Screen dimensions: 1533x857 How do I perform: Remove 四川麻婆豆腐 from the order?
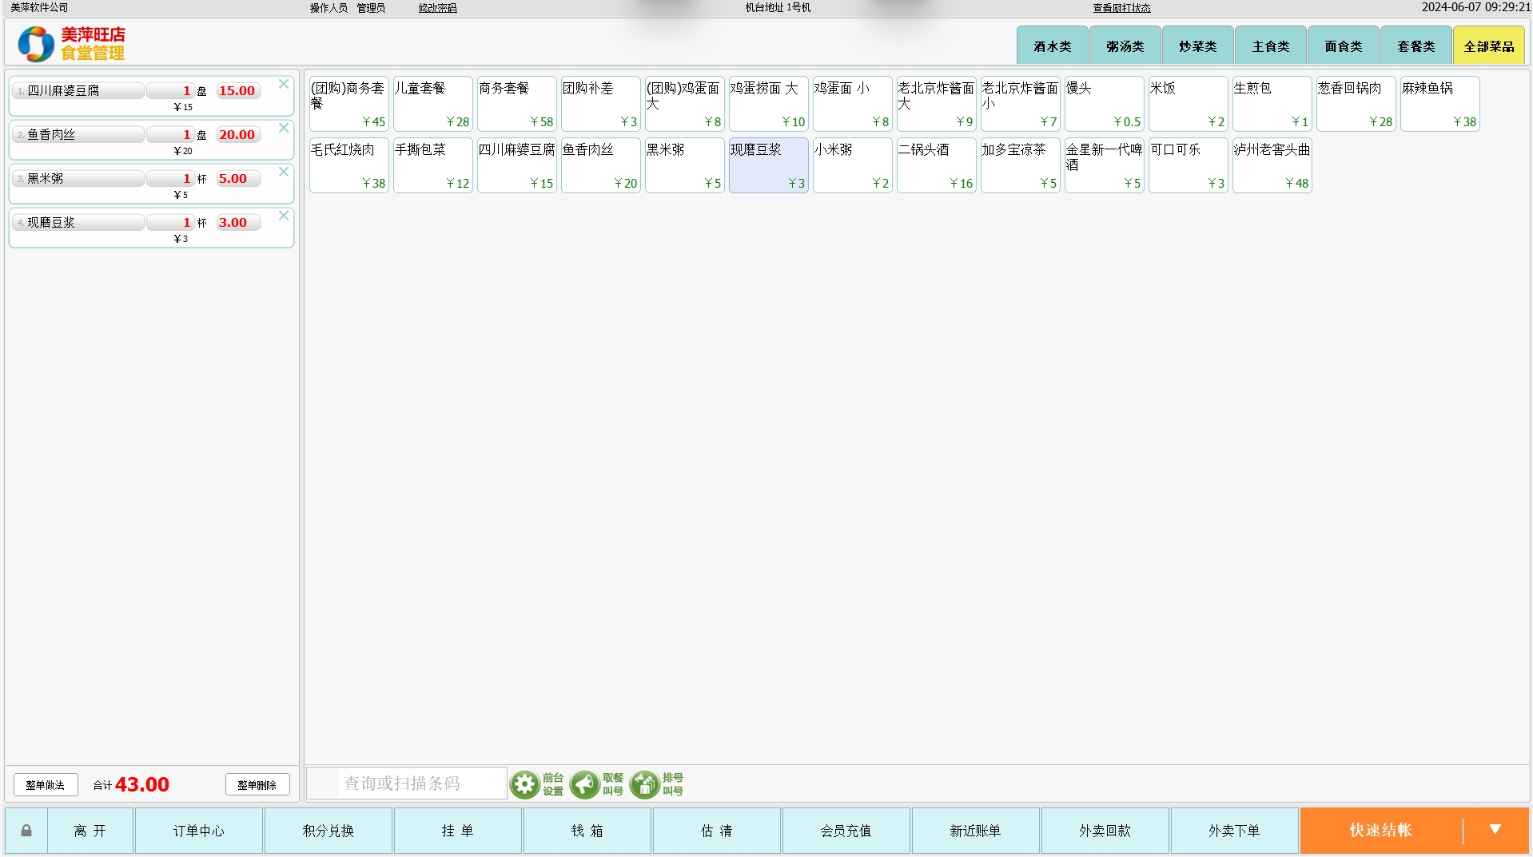point(284,84)
